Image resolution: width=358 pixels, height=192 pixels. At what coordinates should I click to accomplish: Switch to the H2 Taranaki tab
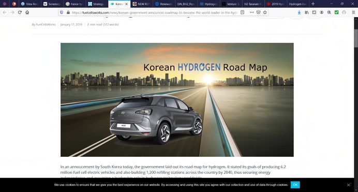tap(252, 4)
